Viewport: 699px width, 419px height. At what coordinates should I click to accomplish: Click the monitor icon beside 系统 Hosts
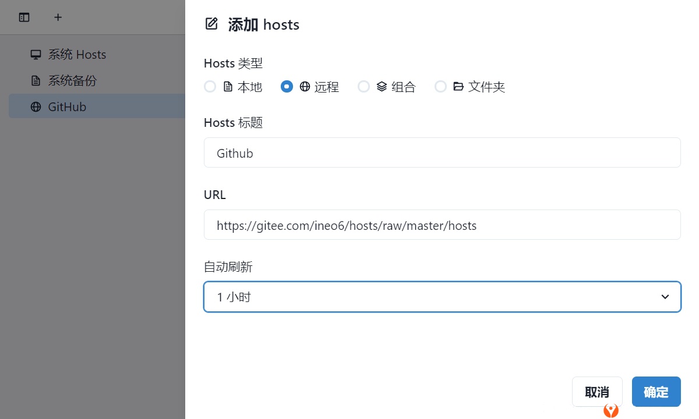(x=36, y=55)
